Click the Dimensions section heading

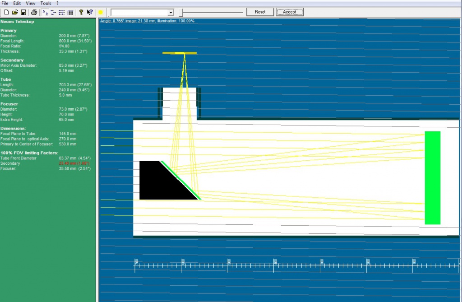[13, 128]
